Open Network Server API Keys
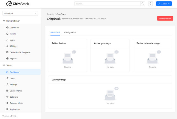This screenshot has height=119, width=177. [x=13, y=46]
